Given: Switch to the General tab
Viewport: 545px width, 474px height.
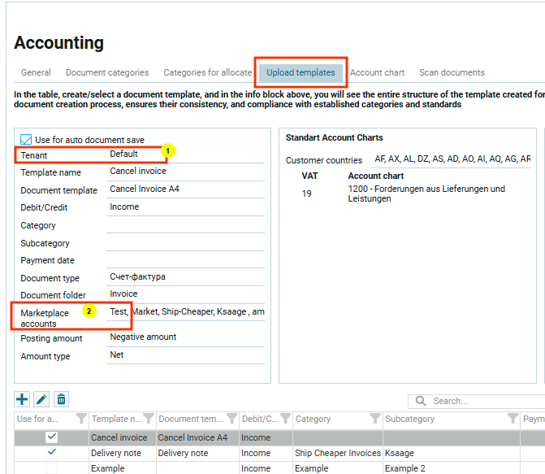Looking at the screenshot, I should 36,72.
